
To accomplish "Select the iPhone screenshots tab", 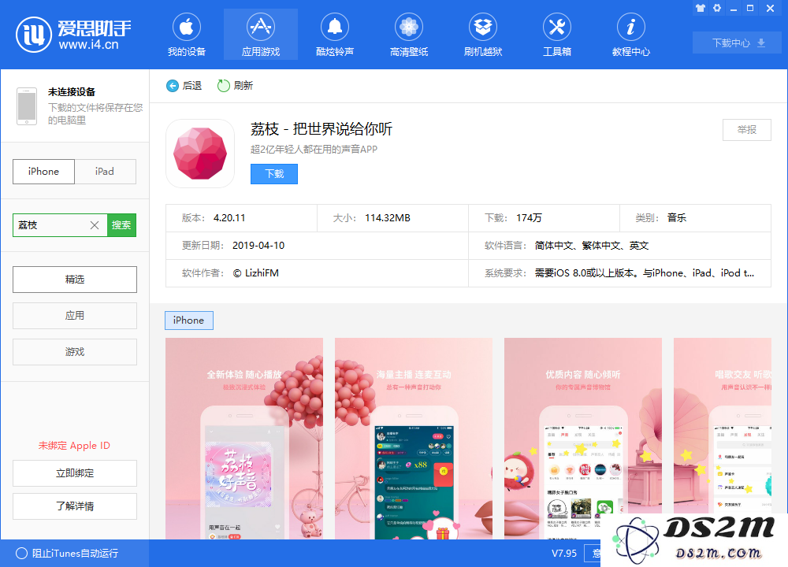I will coord(189,321).
